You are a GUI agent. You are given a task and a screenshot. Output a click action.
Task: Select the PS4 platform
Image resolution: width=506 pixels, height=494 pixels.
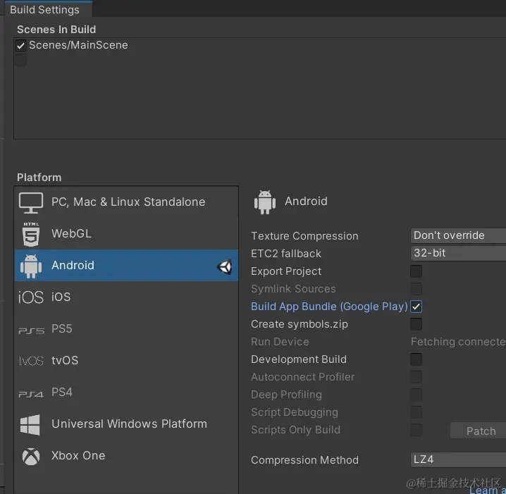point(126,393)
